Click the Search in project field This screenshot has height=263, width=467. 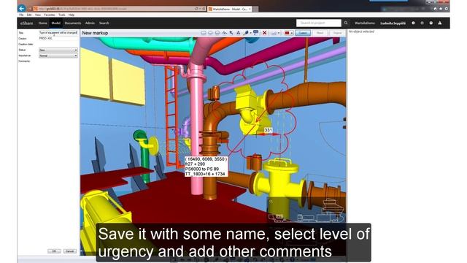click(x=319, y=23)
